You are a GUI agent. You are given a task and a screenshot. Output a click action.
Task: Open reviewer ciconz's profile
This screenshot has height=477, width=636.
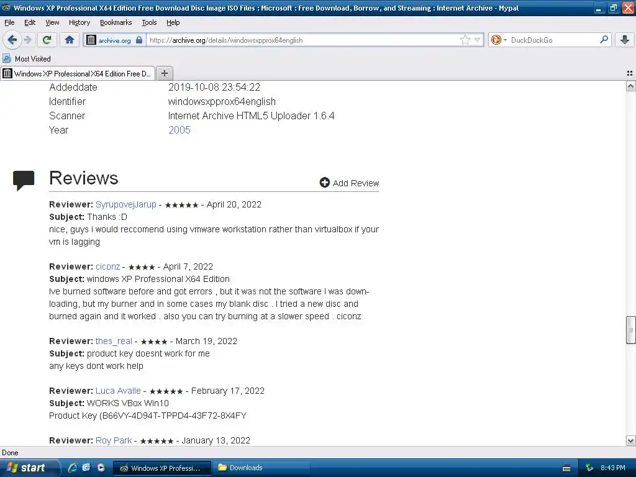(108, 266)
